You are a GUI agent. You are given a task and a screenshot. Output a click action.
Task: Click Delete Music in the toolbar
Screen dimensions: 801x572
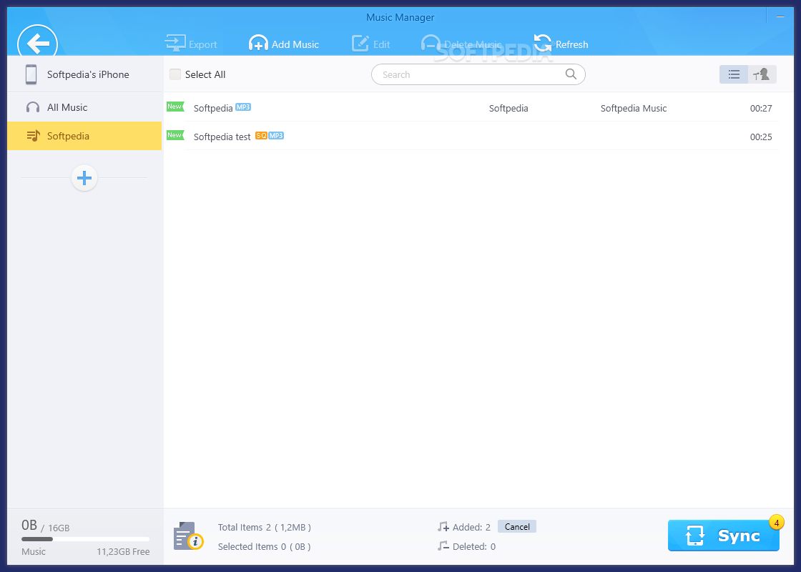pos(461,44)
